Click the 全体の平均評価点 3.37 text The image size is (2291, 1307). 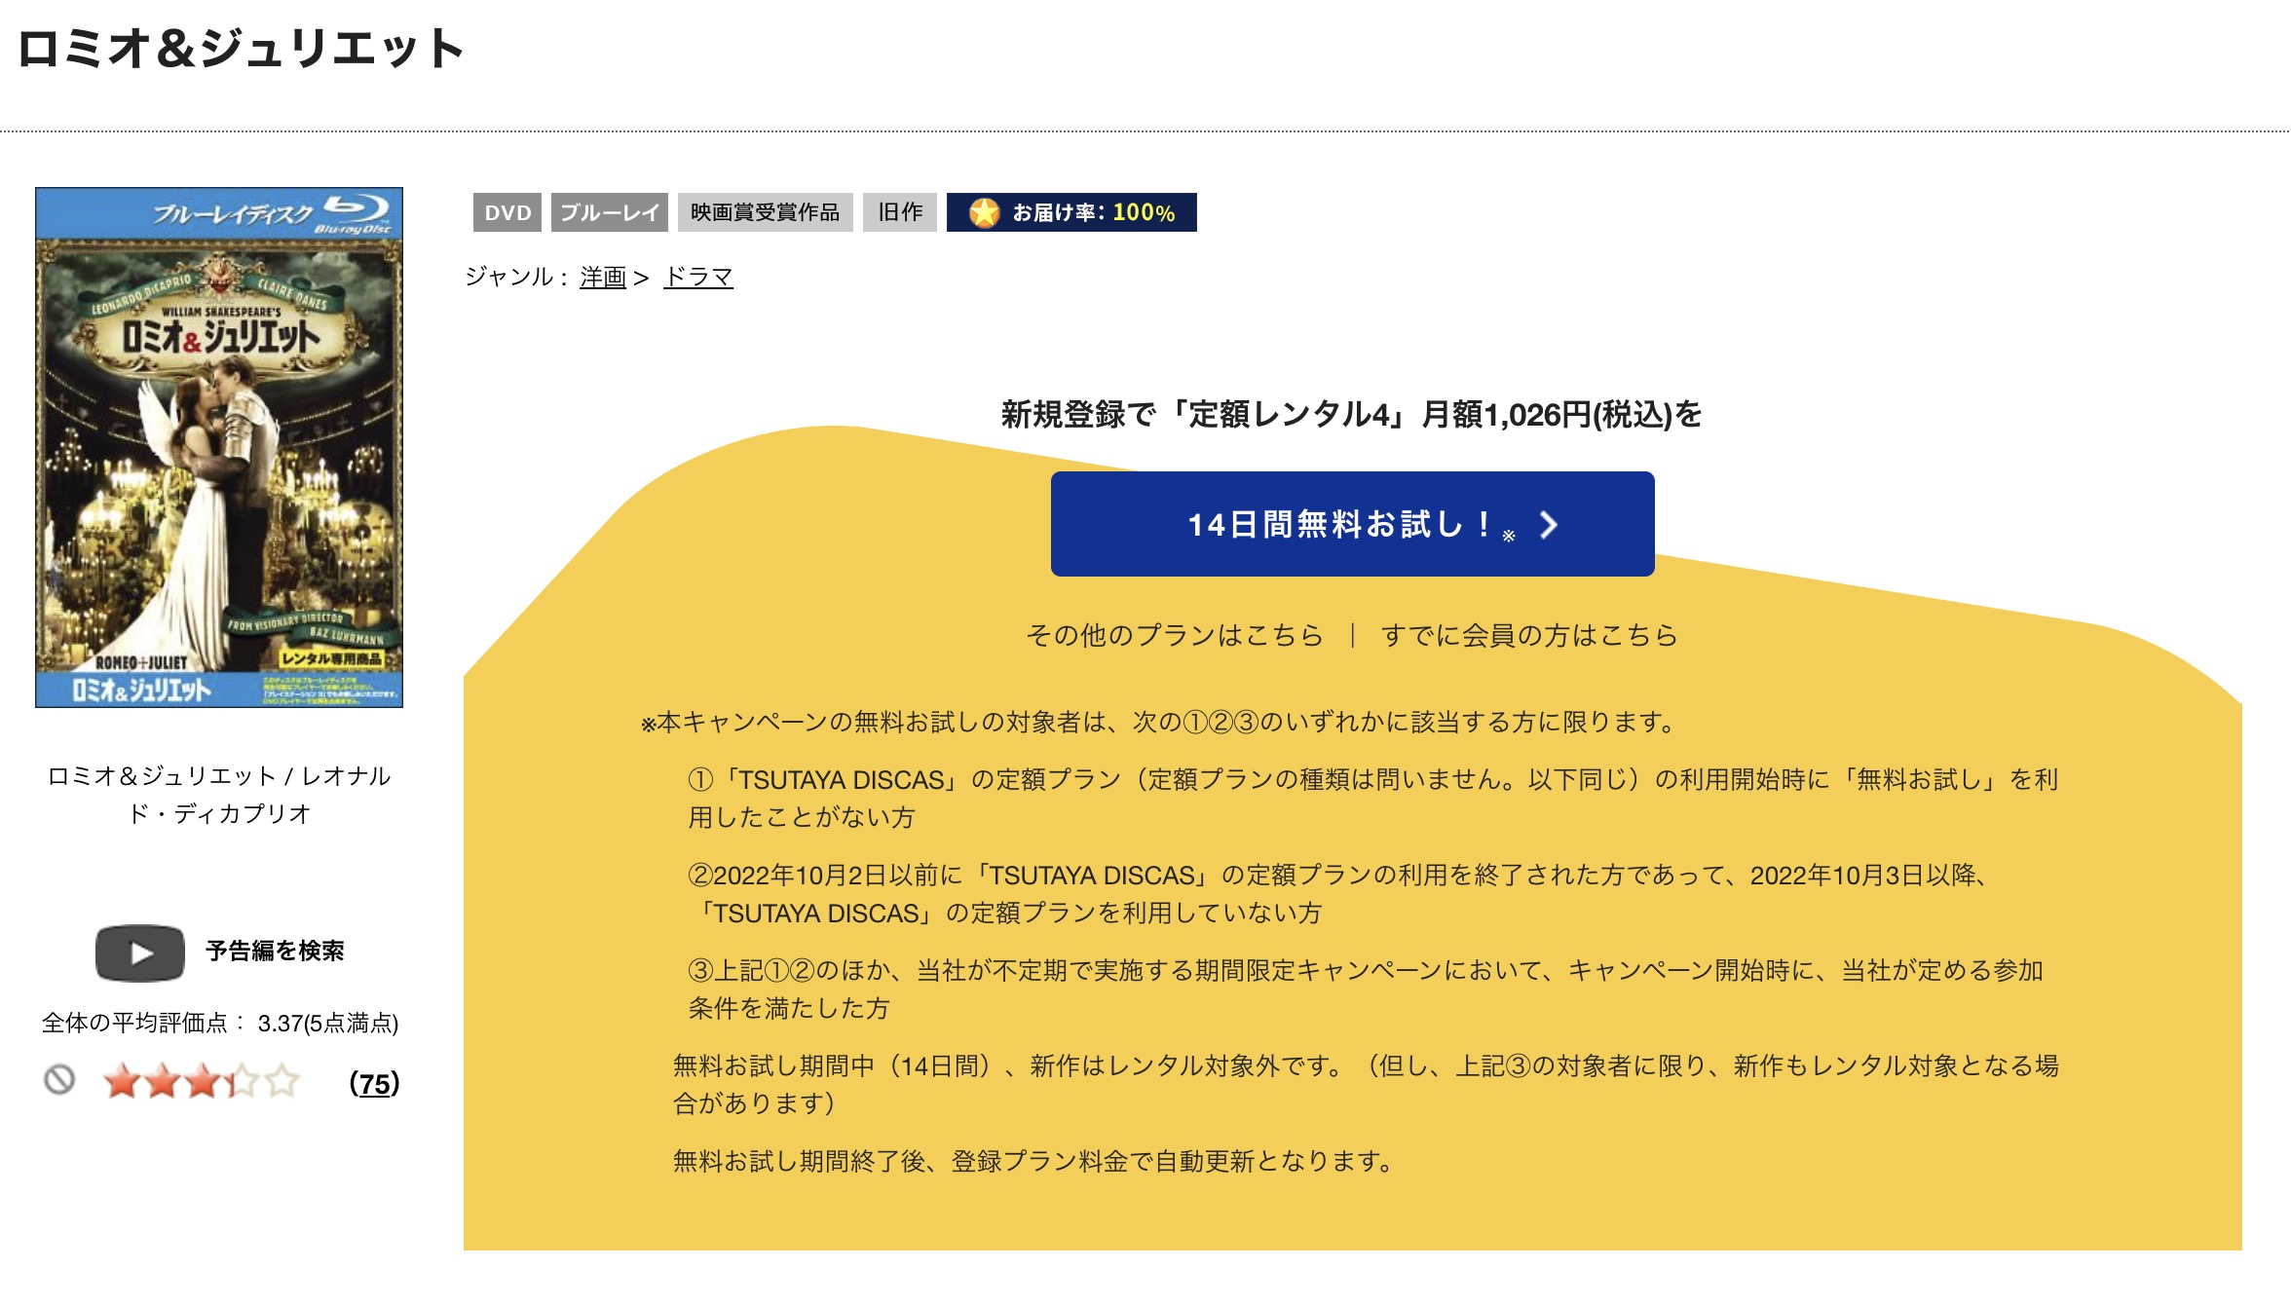[220, 1023]
